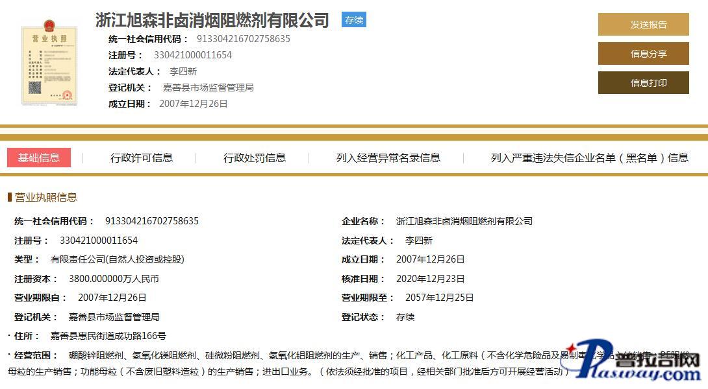
Task: Select the 基础信息 tab
Action: (39, 158)
